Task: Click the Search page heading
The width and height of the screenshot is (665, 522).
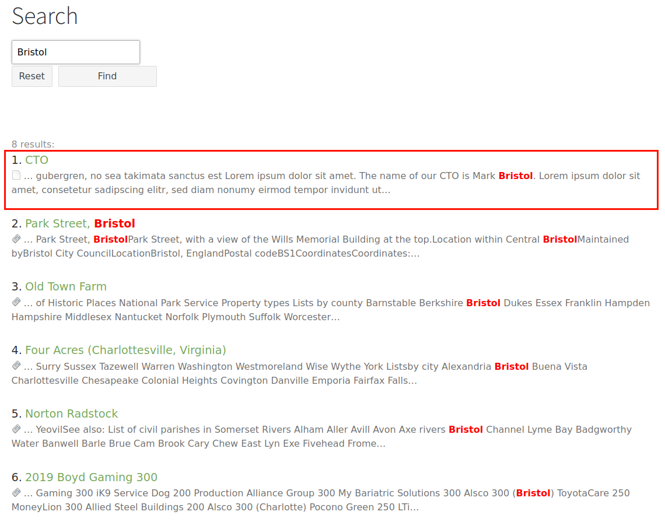Action: point(45,17)
